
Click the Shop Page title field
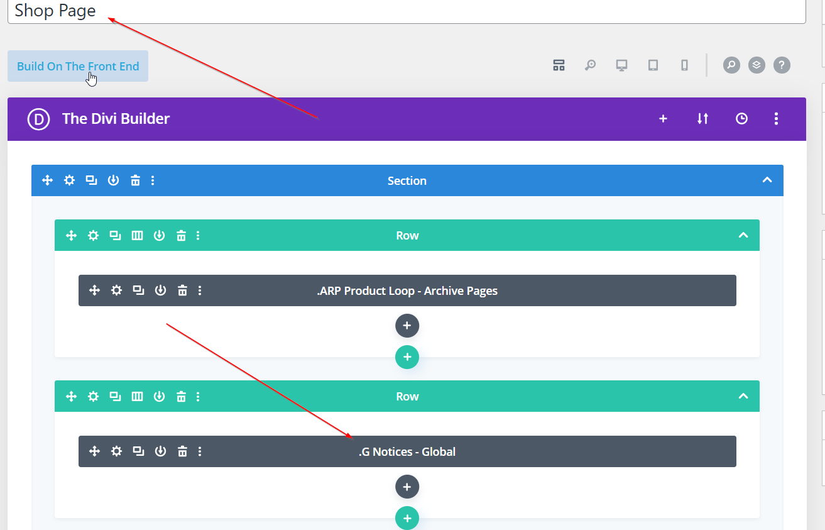click(x=406, y=11)
